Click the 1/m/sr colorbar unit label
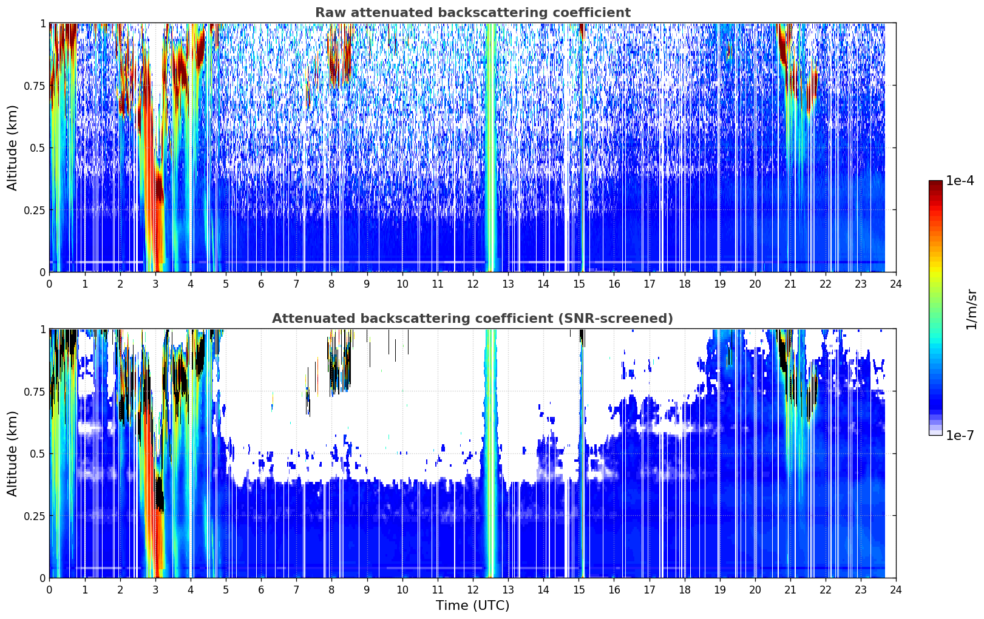 pyautogui.click(x=971, y=309)
